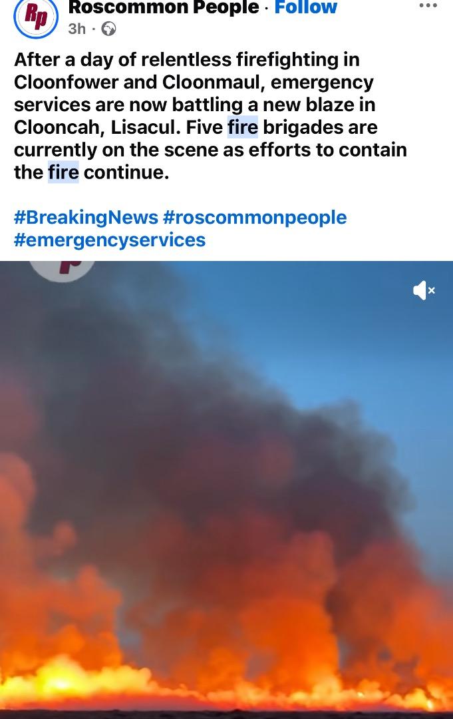Open the #BreakingNews hashtag
This screenshot has width=453, height=719.
coord(86,217)
